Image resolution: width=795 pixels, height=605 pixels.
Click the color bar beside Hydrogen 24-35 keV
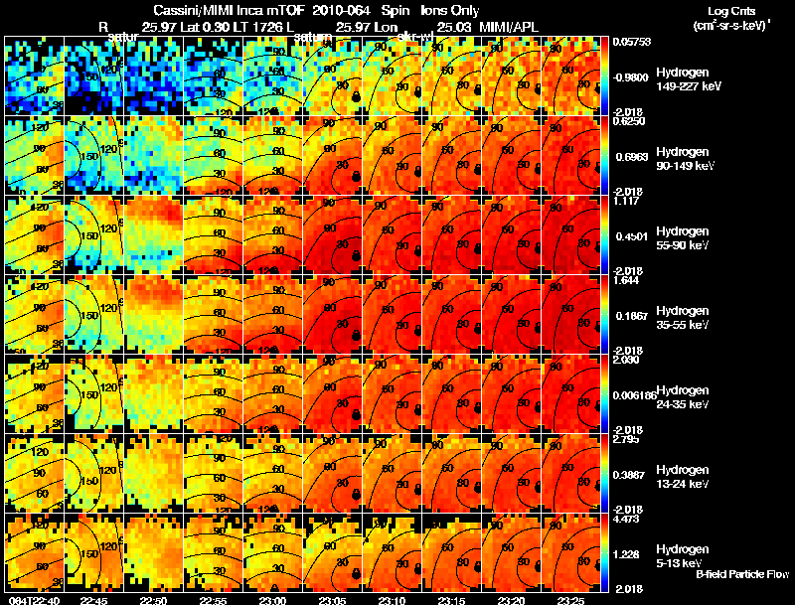click(605, 393)
